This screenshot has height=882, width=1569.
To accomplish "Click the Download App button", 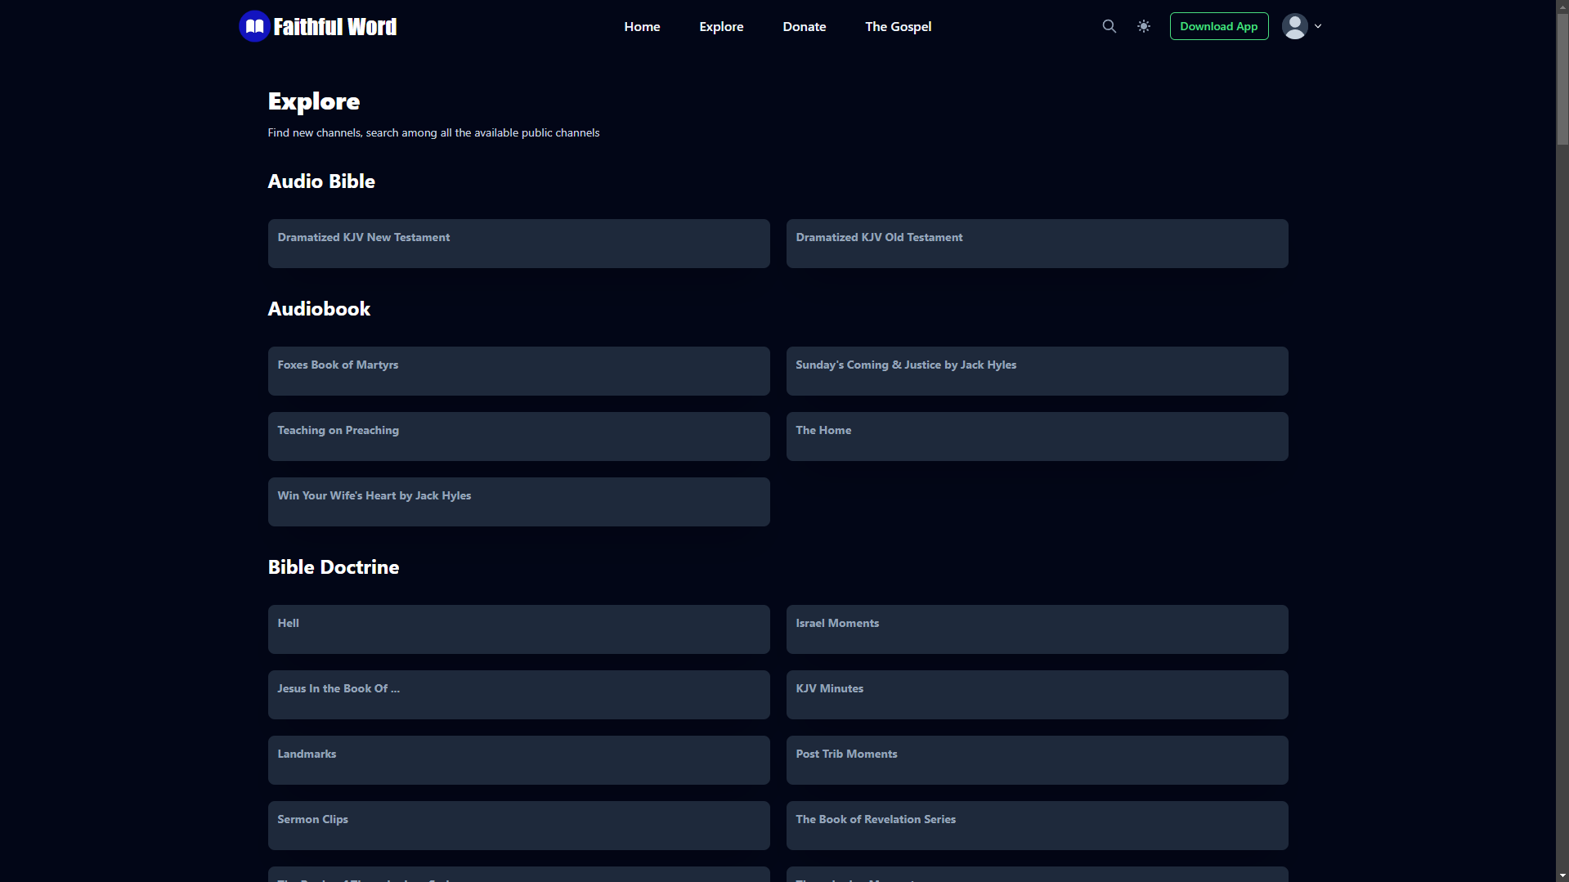I will coord(1218,26).
